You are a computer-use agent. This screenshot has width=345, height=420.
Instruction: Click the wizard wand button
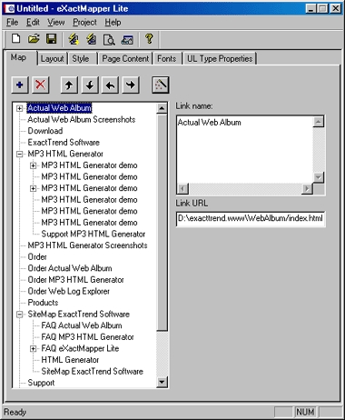160,85
